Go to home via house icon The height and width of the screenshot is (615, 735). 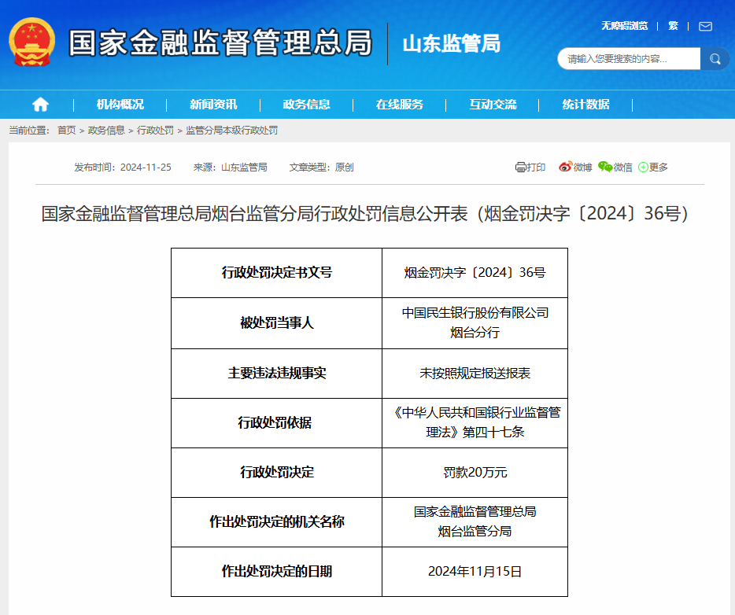pos(40,104)
